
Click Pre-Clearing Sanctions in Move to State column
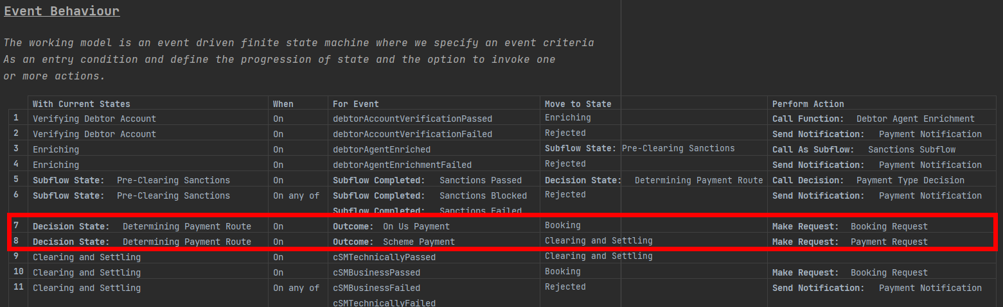pyautogui.click(x=678, y=148)
